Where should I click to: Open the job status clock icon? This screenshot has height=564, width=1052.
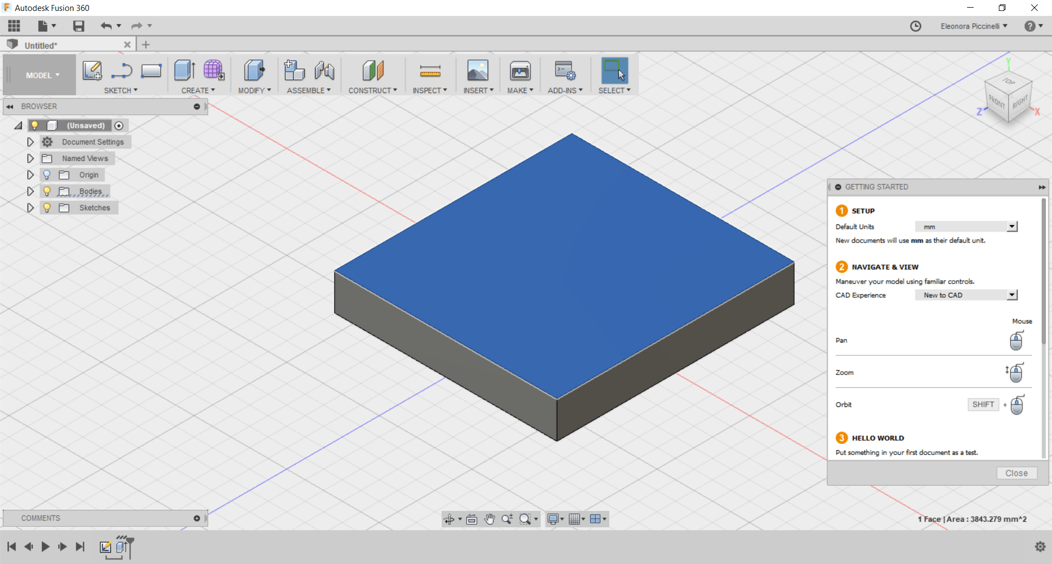(x=916, y=26)
